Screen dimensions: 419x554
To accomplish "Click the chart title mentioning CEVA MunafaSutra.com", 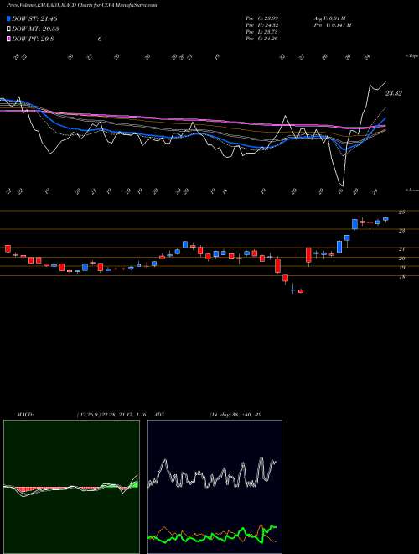I will [82, 5].
